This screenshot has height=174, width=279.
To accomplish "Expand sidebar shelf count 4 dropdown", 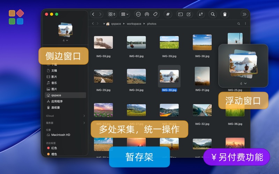I will (65, 40).
